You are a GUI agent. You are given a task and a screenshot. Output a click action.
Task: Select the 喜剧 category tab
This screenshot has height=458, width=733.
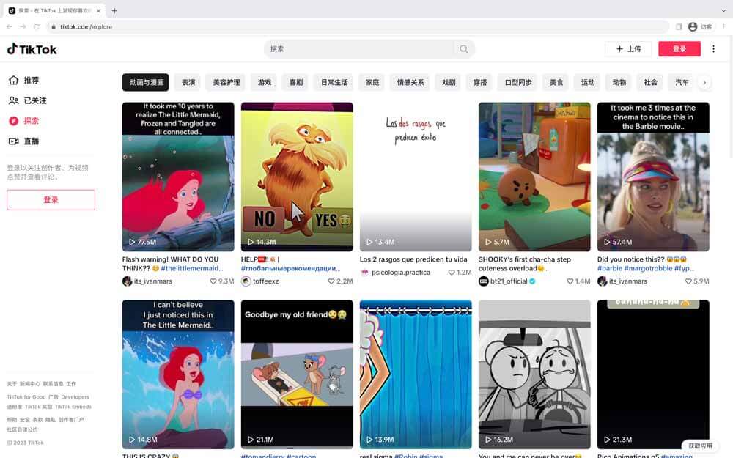[x=296, y=82]
